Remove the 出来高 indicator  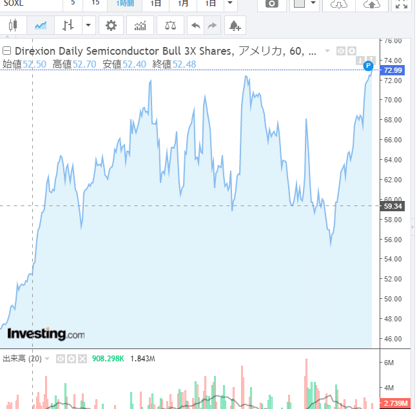point(82,359)
